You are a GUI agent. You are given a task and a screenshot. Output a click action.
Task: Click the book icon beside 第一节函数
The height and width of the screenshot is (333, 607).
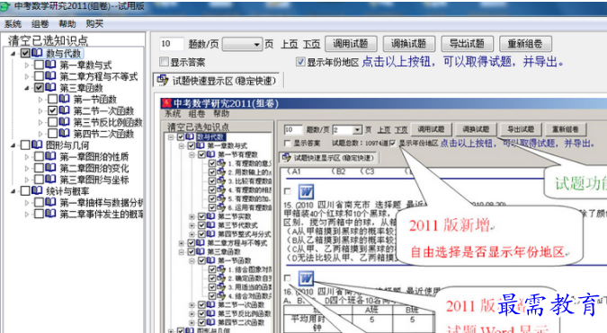tap(64, 99)
